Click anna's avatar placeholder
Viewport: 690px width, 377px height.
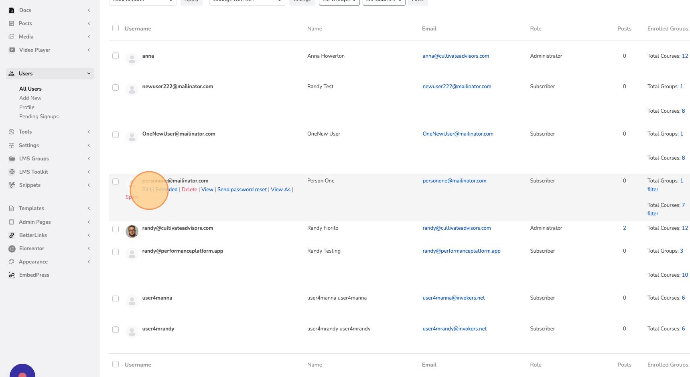coord(132,59)
